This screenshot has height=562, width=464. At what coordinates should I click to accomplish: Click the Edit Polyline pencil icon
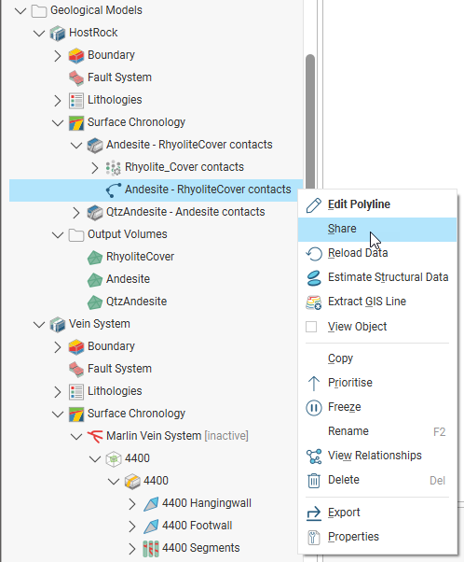coord(313,205)
